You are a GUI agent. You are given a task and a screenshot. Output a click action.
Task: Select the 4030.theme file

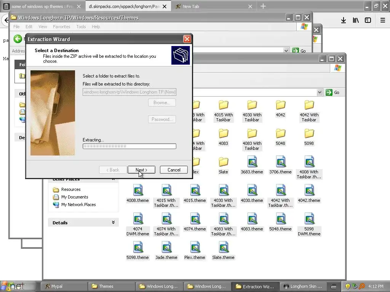tap(252, 194)
